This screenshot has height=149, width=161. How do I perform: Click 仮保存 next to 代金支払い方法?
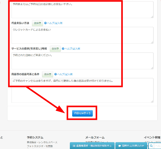click(x=37, y=23)
